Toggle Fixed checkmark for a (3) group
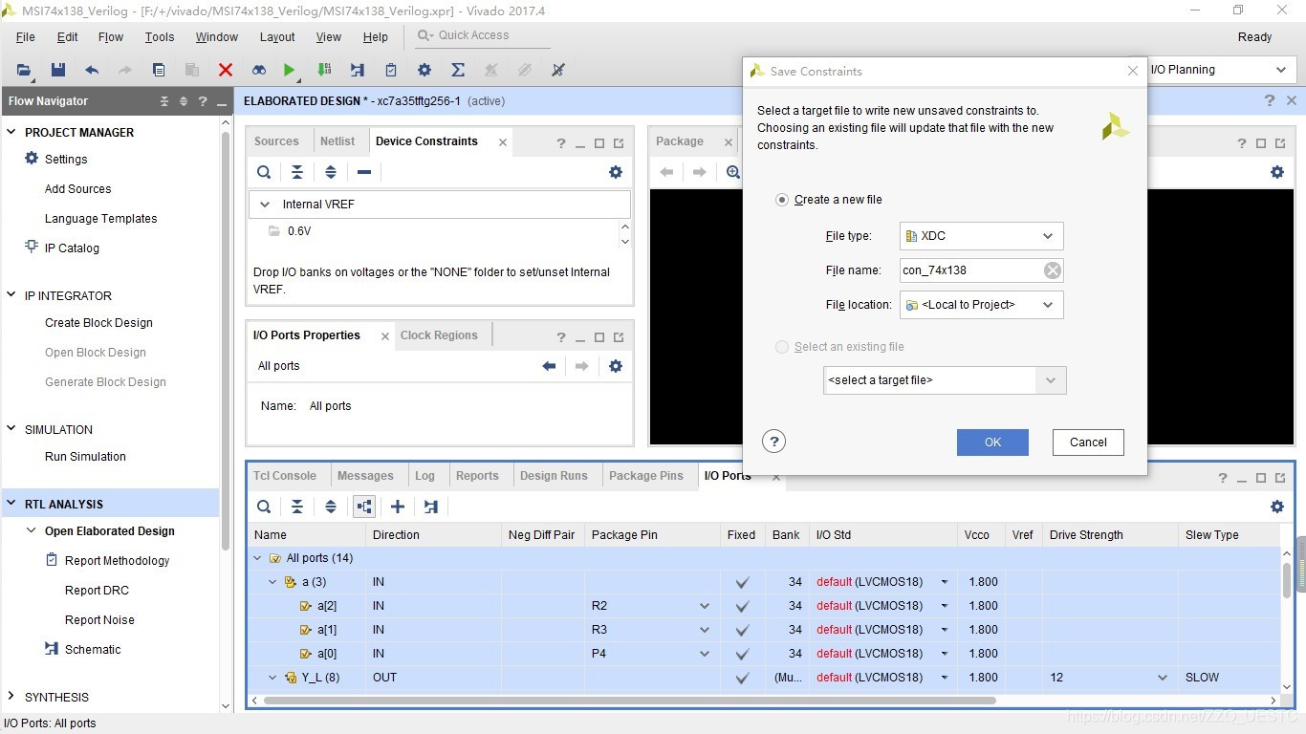1306x734 pixels. pyautogui.click(x=742, y=582)
